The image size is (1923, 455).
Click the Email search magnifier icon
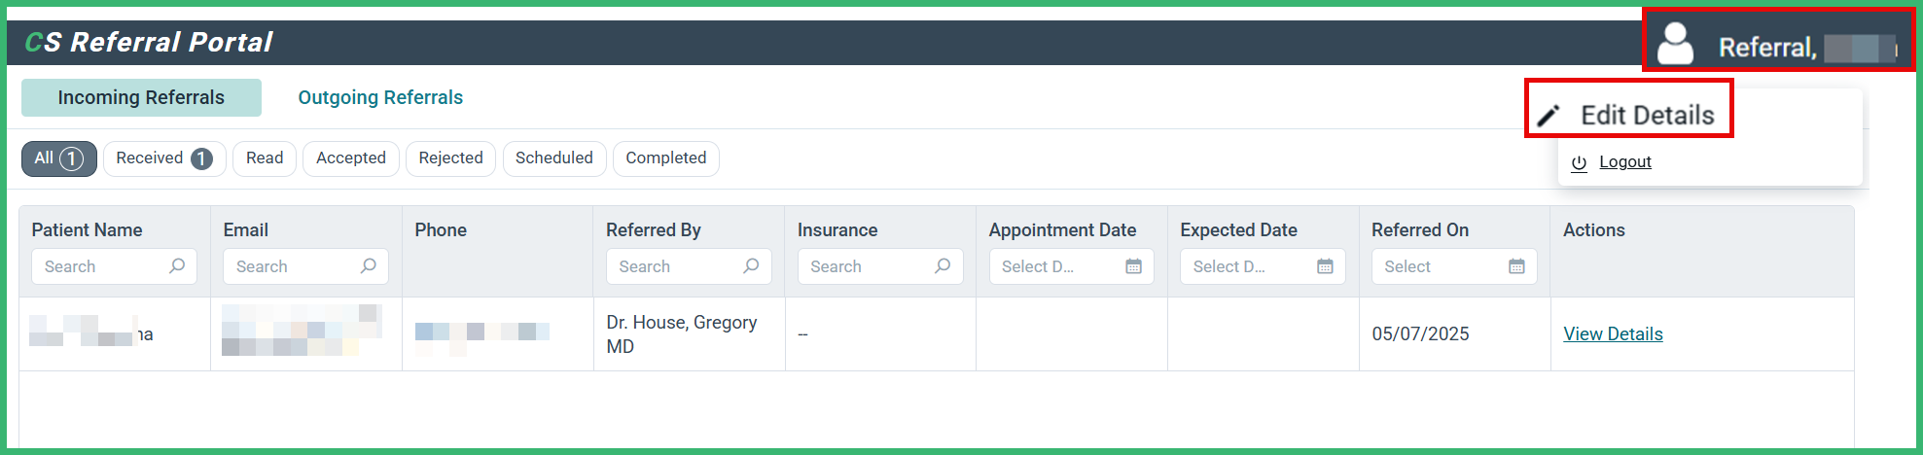369,266
